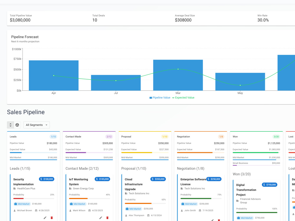Image resolution: width=295 pixels, height=221 pixels.
Task: Click the 2/12 count badge on Contact Made
Action: coord(109,137)
